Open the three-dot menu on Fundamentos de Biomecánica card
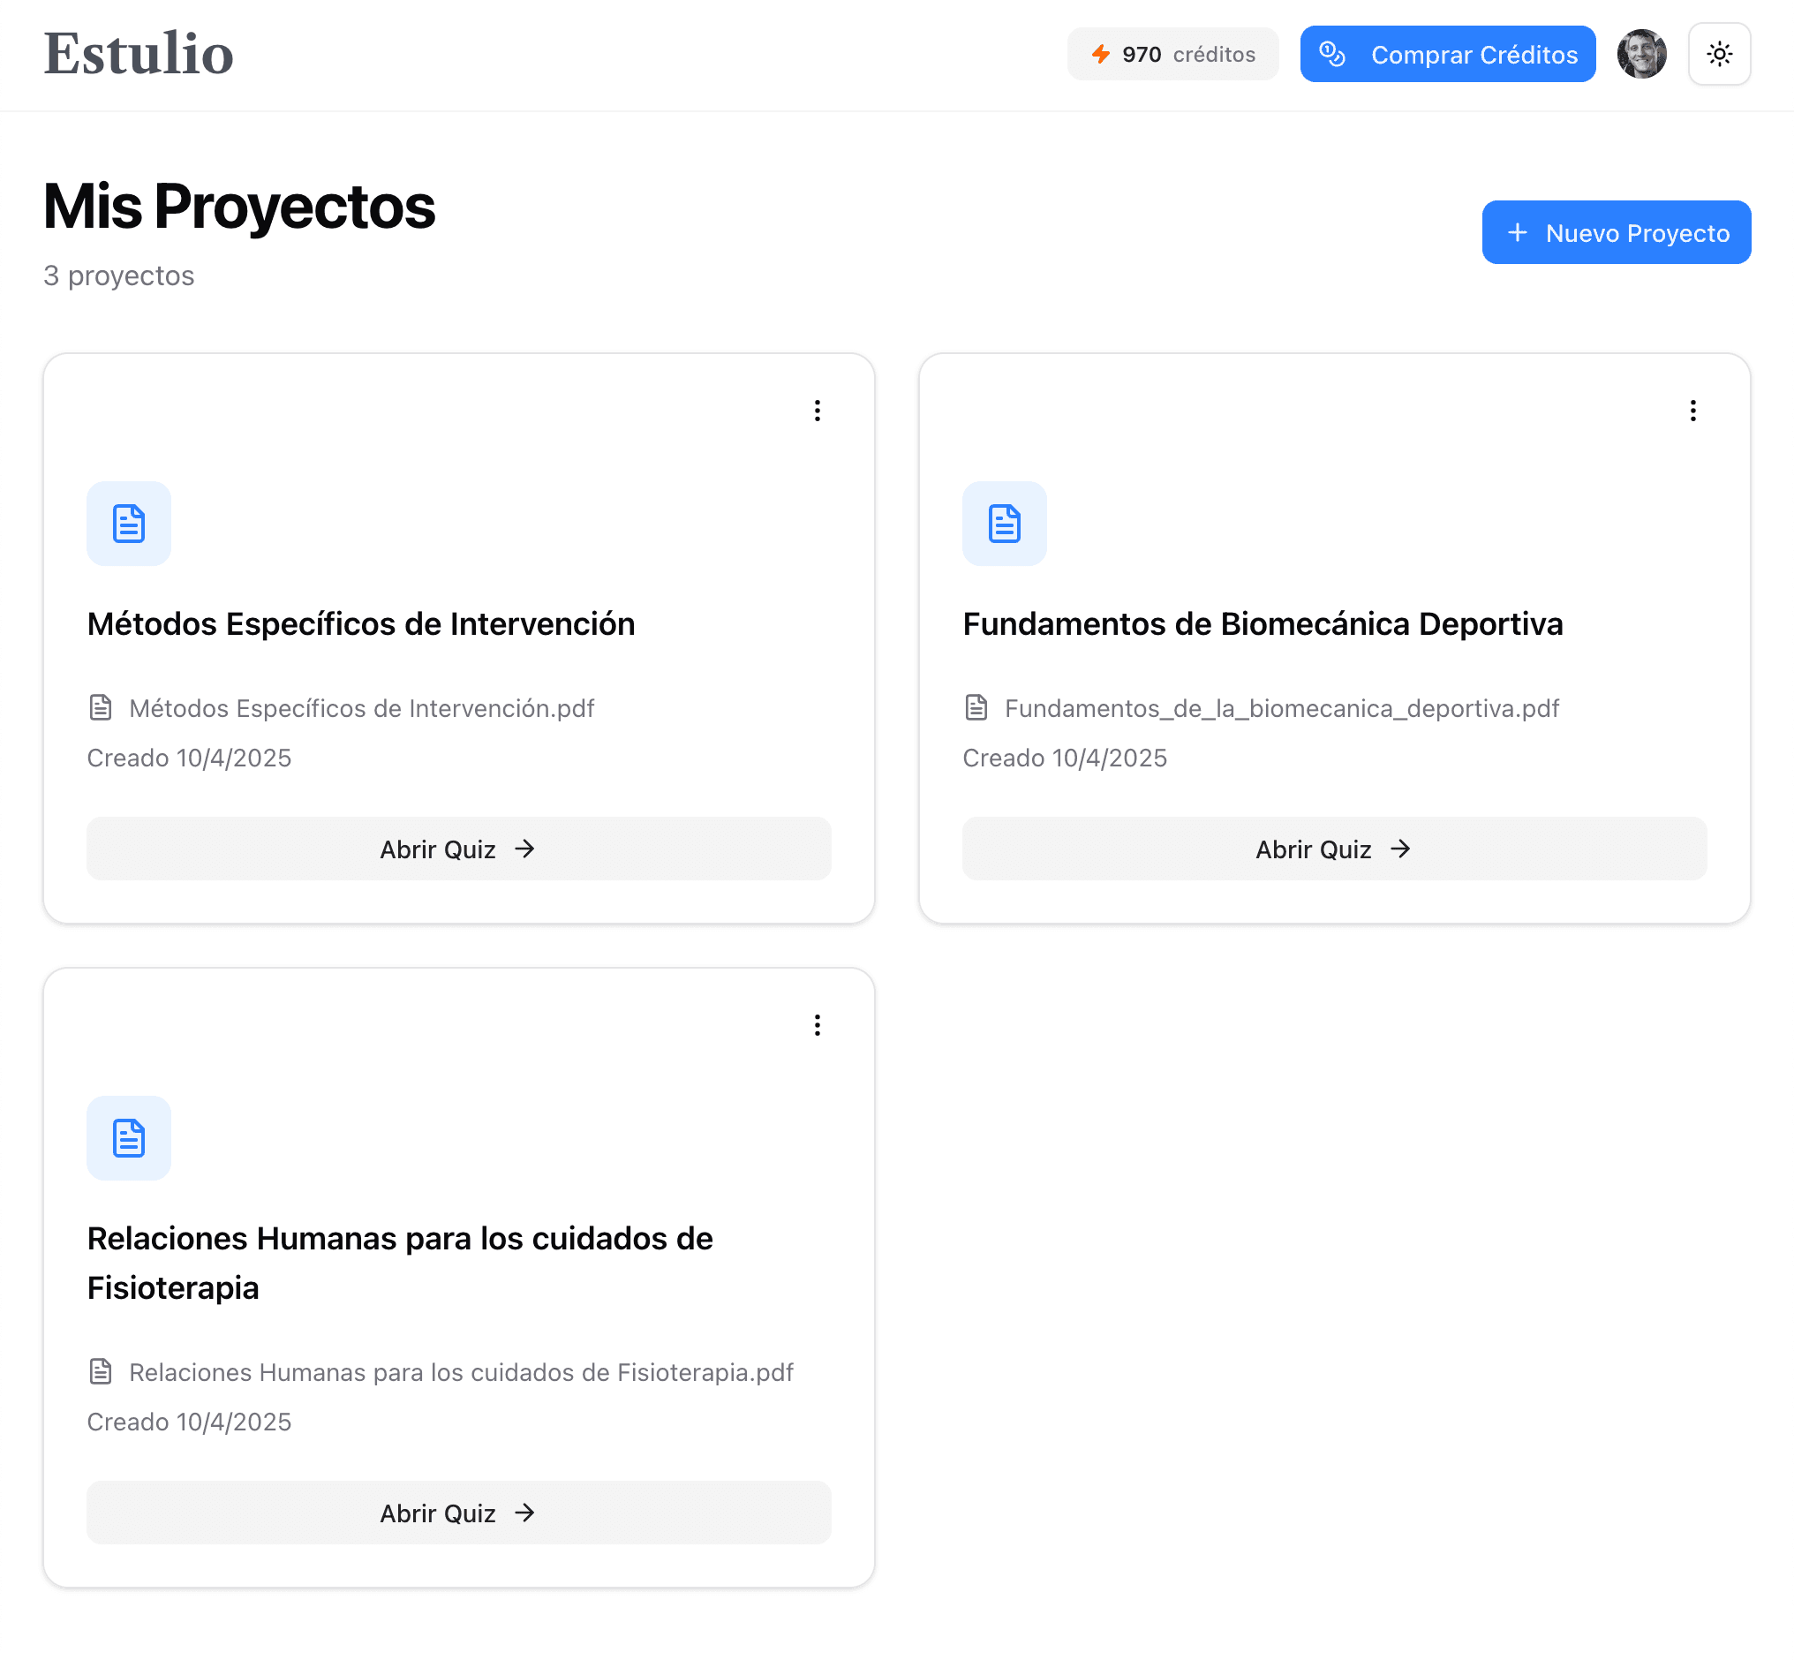Viewport: 1794px width, 1660px height. tap(1692, 411)
